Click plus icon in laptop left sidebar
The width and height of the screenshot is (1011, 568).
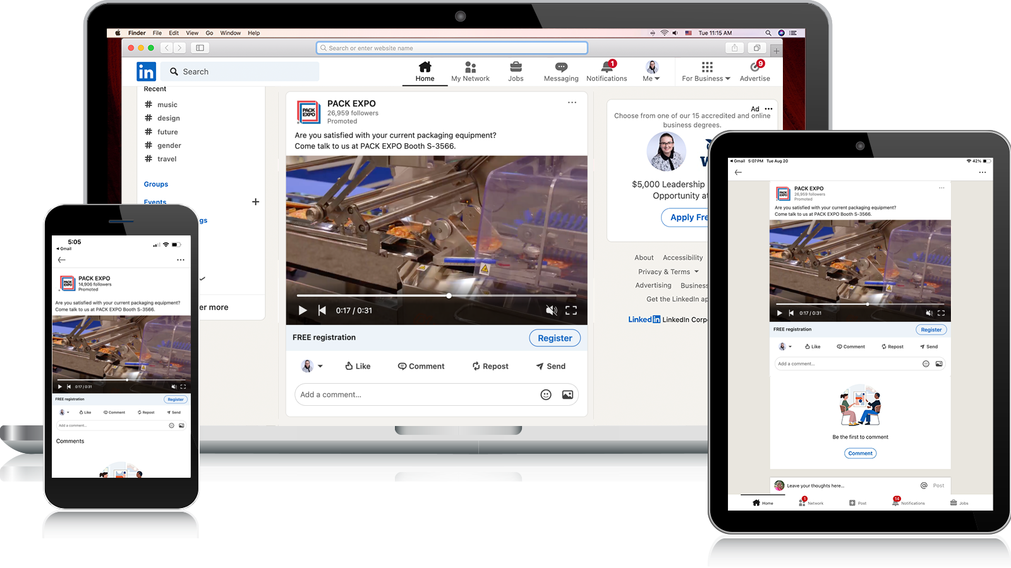tap(255, 202)
